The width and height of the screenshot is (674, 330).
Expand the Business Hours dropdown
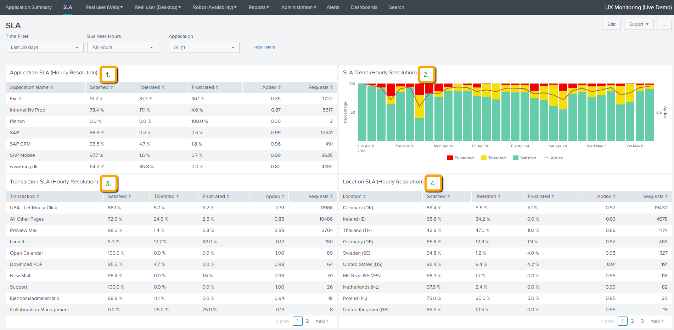coord(123,47)
